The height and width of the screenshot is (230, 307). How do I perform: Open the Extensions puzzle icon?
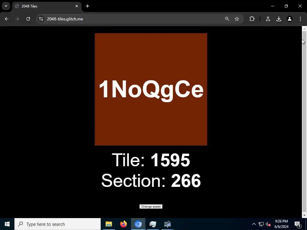(x=252, y=19)
